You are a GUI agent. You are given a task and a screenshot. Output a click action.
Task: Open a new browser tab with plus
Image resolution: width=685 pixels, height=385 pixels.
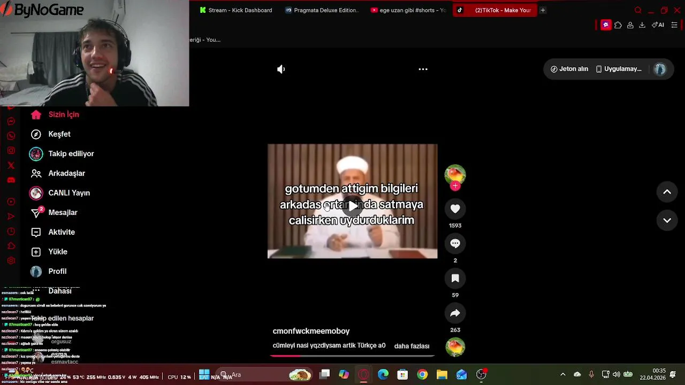pyautogui.click(x=543, y=10)
